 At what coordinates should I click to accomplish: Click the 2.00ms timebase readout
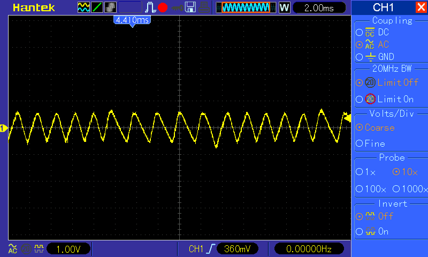(319, 7)
